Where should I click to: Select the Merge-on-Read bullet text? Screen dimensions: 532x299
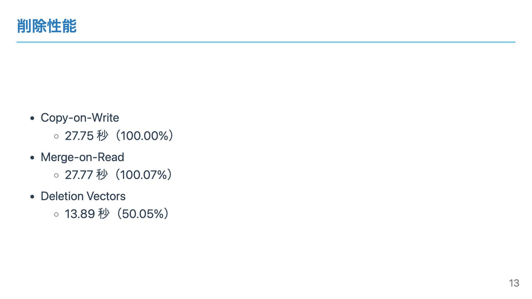[82, 157]
